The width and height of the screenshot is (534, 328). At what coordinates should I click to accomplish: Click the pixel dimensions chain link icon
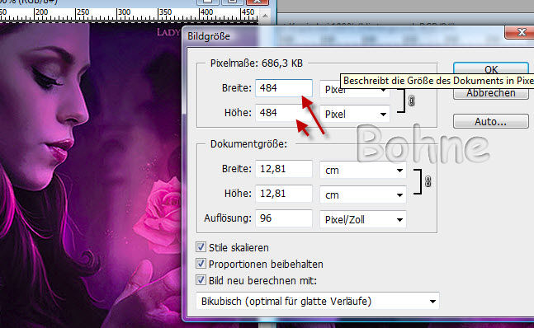(x=411, y=101)
